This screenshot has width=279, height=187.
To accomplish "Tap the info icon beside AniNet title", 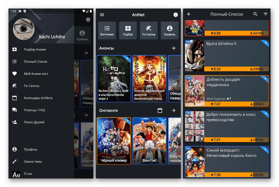I will click(x=176, y=15).
